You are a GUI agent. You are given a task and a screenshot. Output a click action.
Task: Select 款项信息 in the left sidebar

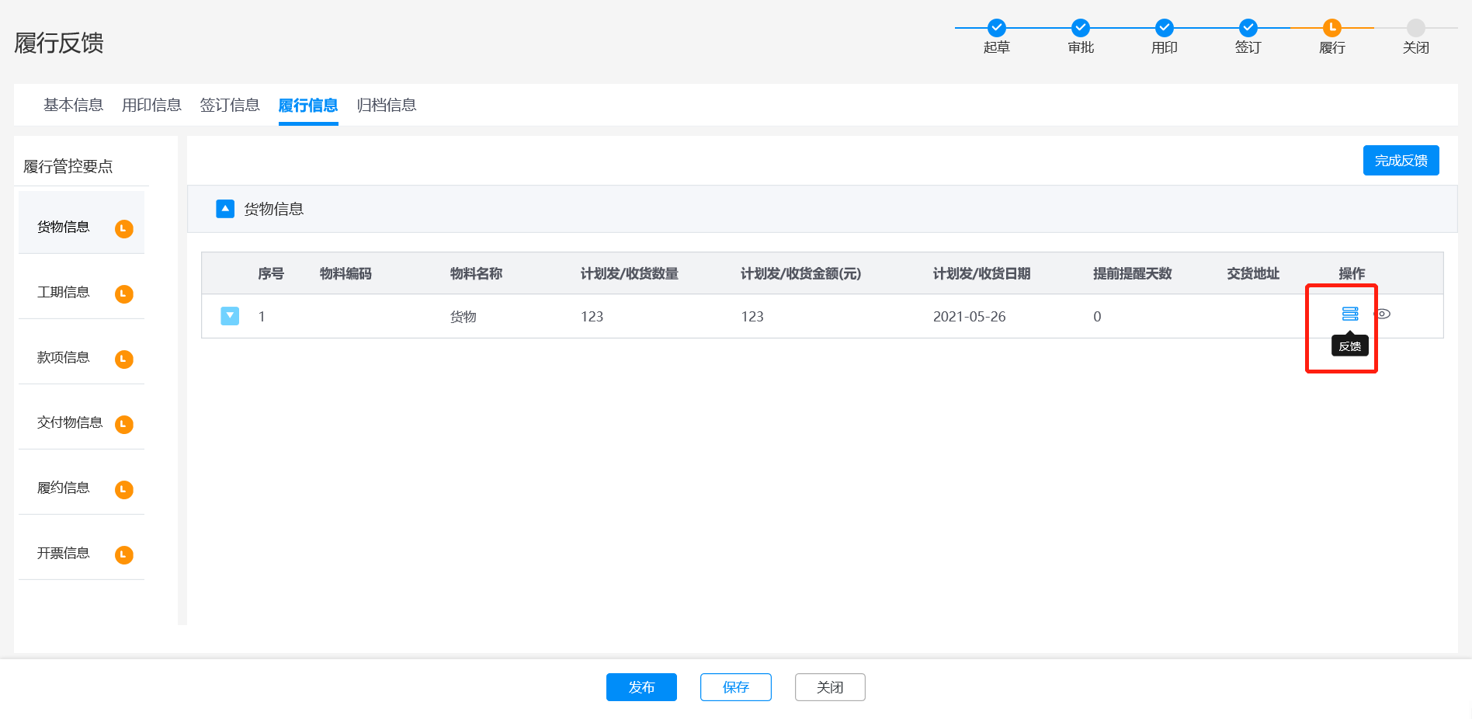(64, 357)
